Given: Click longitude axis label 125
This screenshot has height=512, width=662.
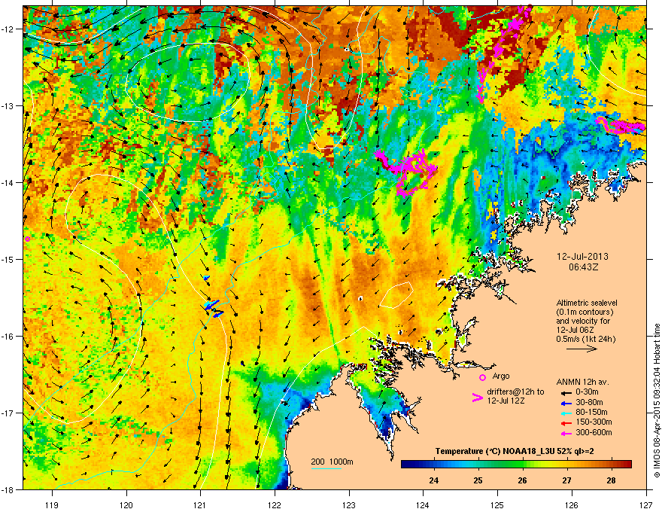Looking at the screenshot, I should click(497, 504).
